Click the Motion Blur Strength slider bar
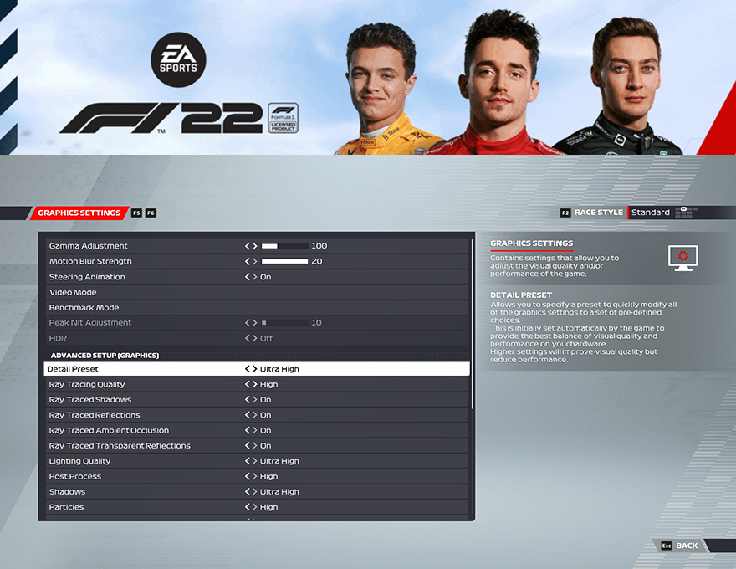Image resolution: width=736 pixels, height=569 pixels. (285, 262)
